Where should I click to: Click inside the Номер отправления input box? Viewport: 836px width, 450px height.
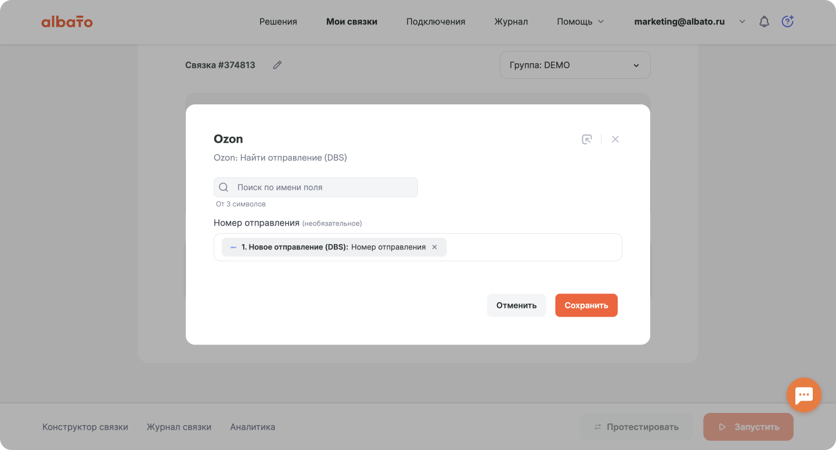click(x=418, y=247)
